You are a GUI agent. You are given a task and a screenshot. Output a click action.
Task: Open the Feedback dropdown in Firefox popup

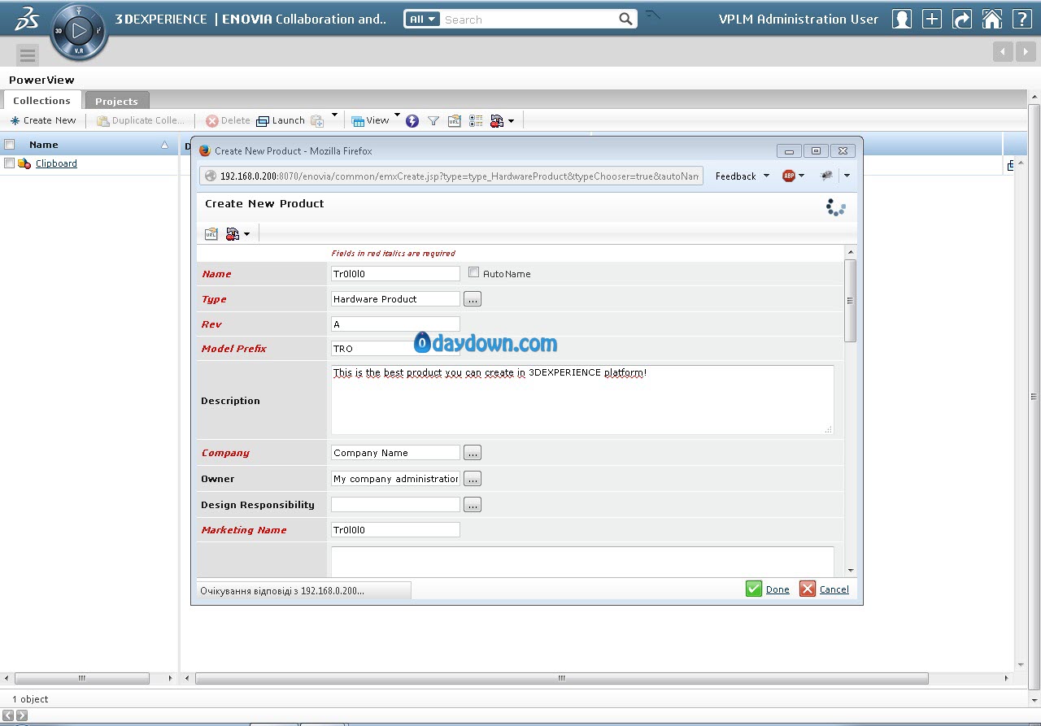(743, 176)
